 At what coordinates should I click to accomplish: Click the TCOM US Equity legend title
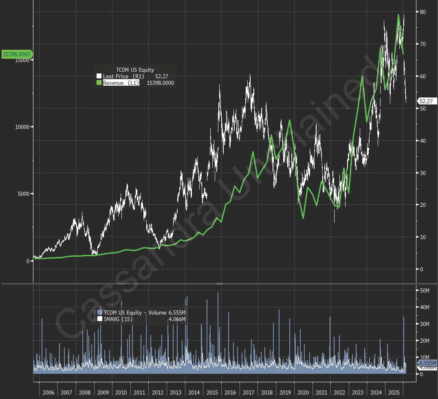[135, 70]
